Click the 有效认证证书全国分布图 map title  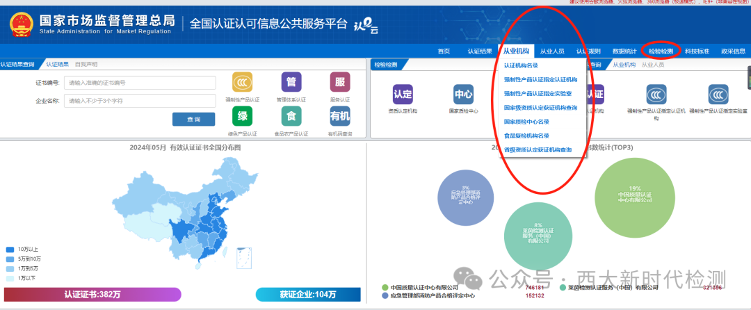pyautogui.click(x=185, y=147)
